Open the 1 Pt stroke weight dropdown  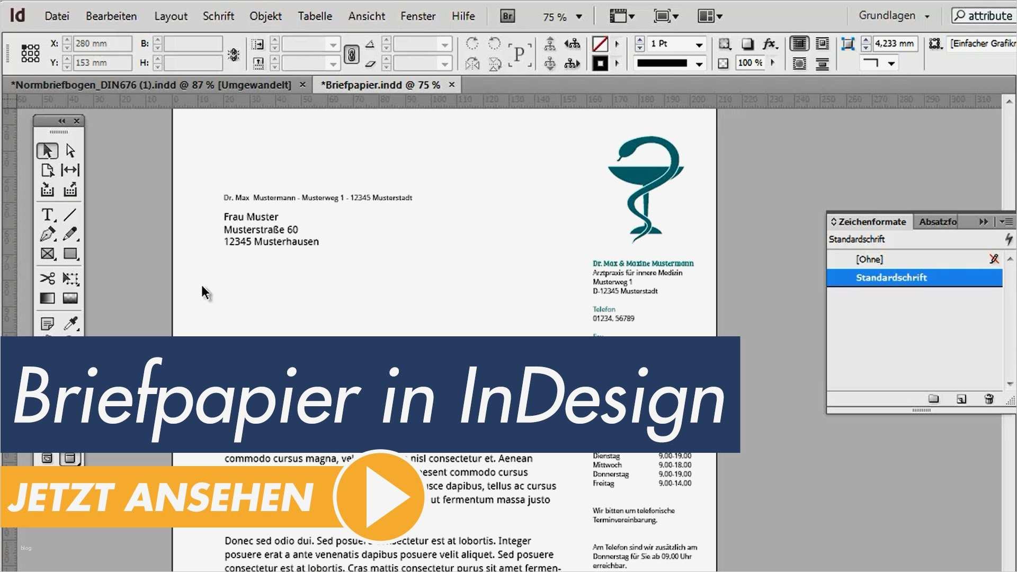(x=700, y=44)
